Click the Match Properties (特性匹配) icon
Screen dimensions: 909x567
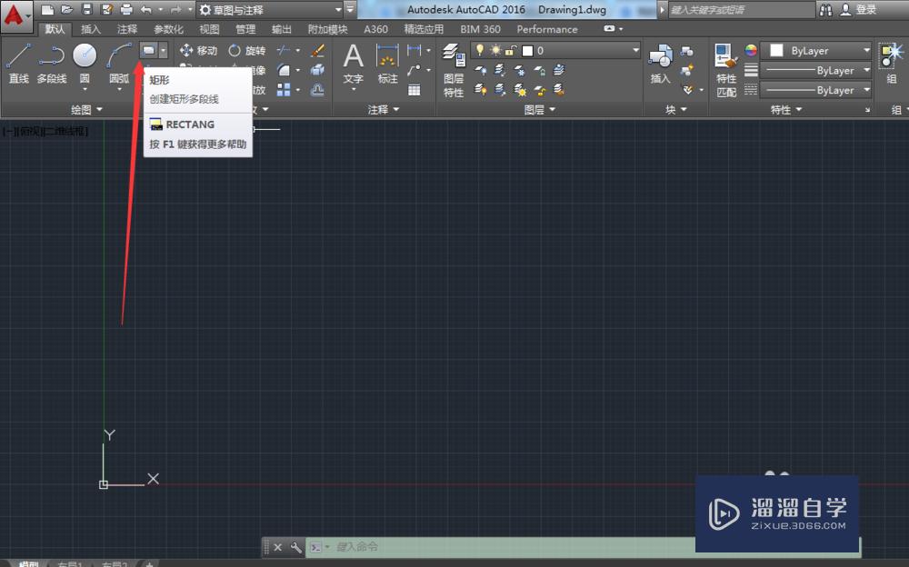coord(726,70)
